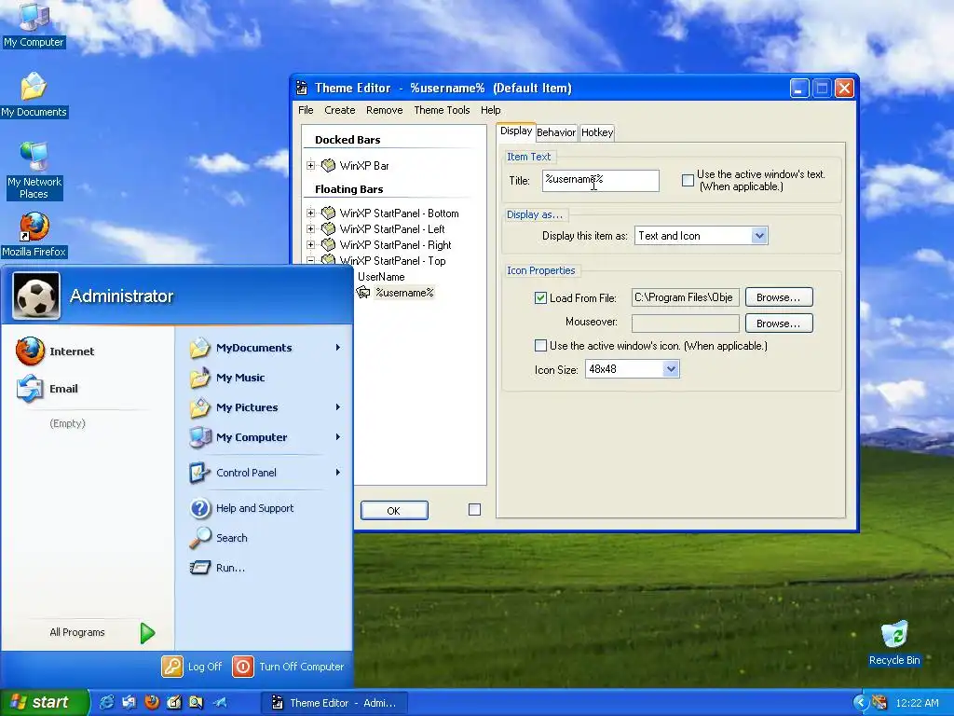Viewport: 954px width, 716px height.
Task: Toggle Use the active window's icon checkbox
Action: (540, 346)
